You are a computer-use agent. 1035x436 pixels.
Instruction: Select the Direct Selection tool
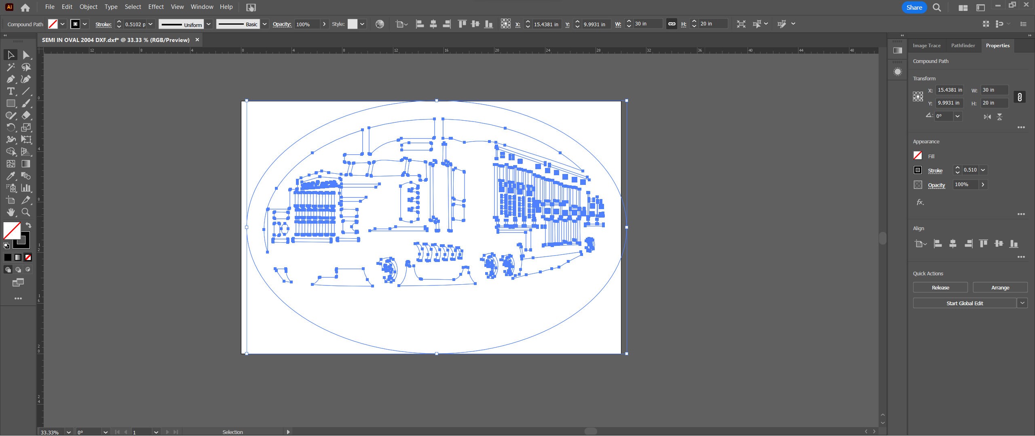click(25, 55)
